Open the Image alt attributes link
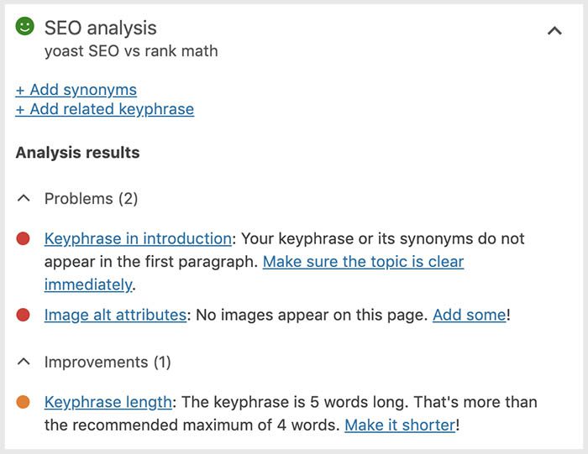This screenshot has height=454, width=588. [x=115, y=315]
